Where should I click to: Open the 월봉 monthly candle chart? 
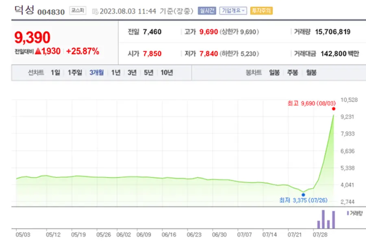(x=312, y=73)
